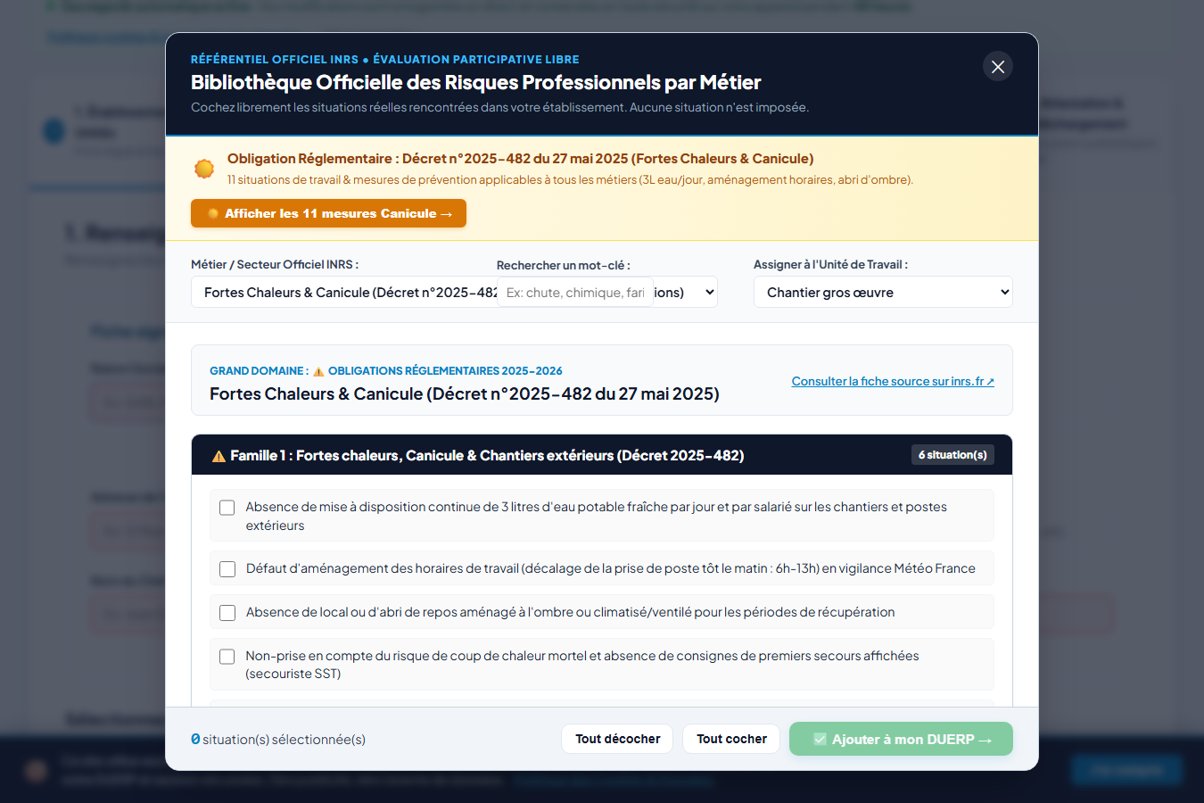Click 'Fortes Chaleurs & Canicule (Décret n°2025-482 du 27 mai 2025)' title
The image size is (1204, 803).
tap(465, 394)
